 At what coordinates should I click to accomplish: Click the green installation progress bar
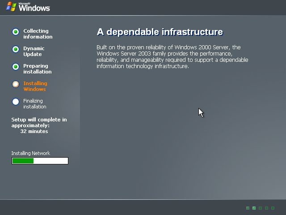tap(40, 161)
